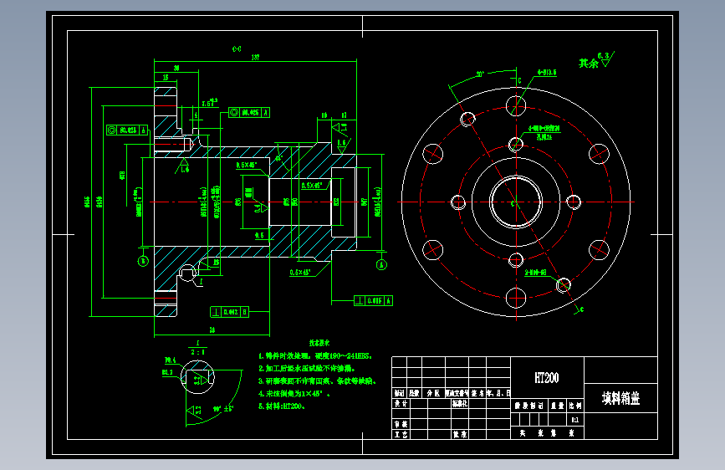Select the 阶段标记 header cell
The height and width of the screenshot is (470, 725).
click(x=529, y=406)
